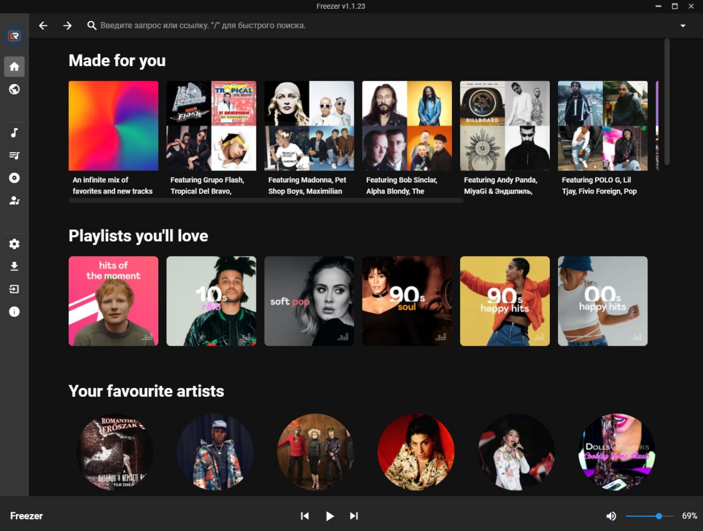This screenshot has height=531, width=703.
Task: Click 'Featuring Andy Panda' caption
Action: [500, 186]
